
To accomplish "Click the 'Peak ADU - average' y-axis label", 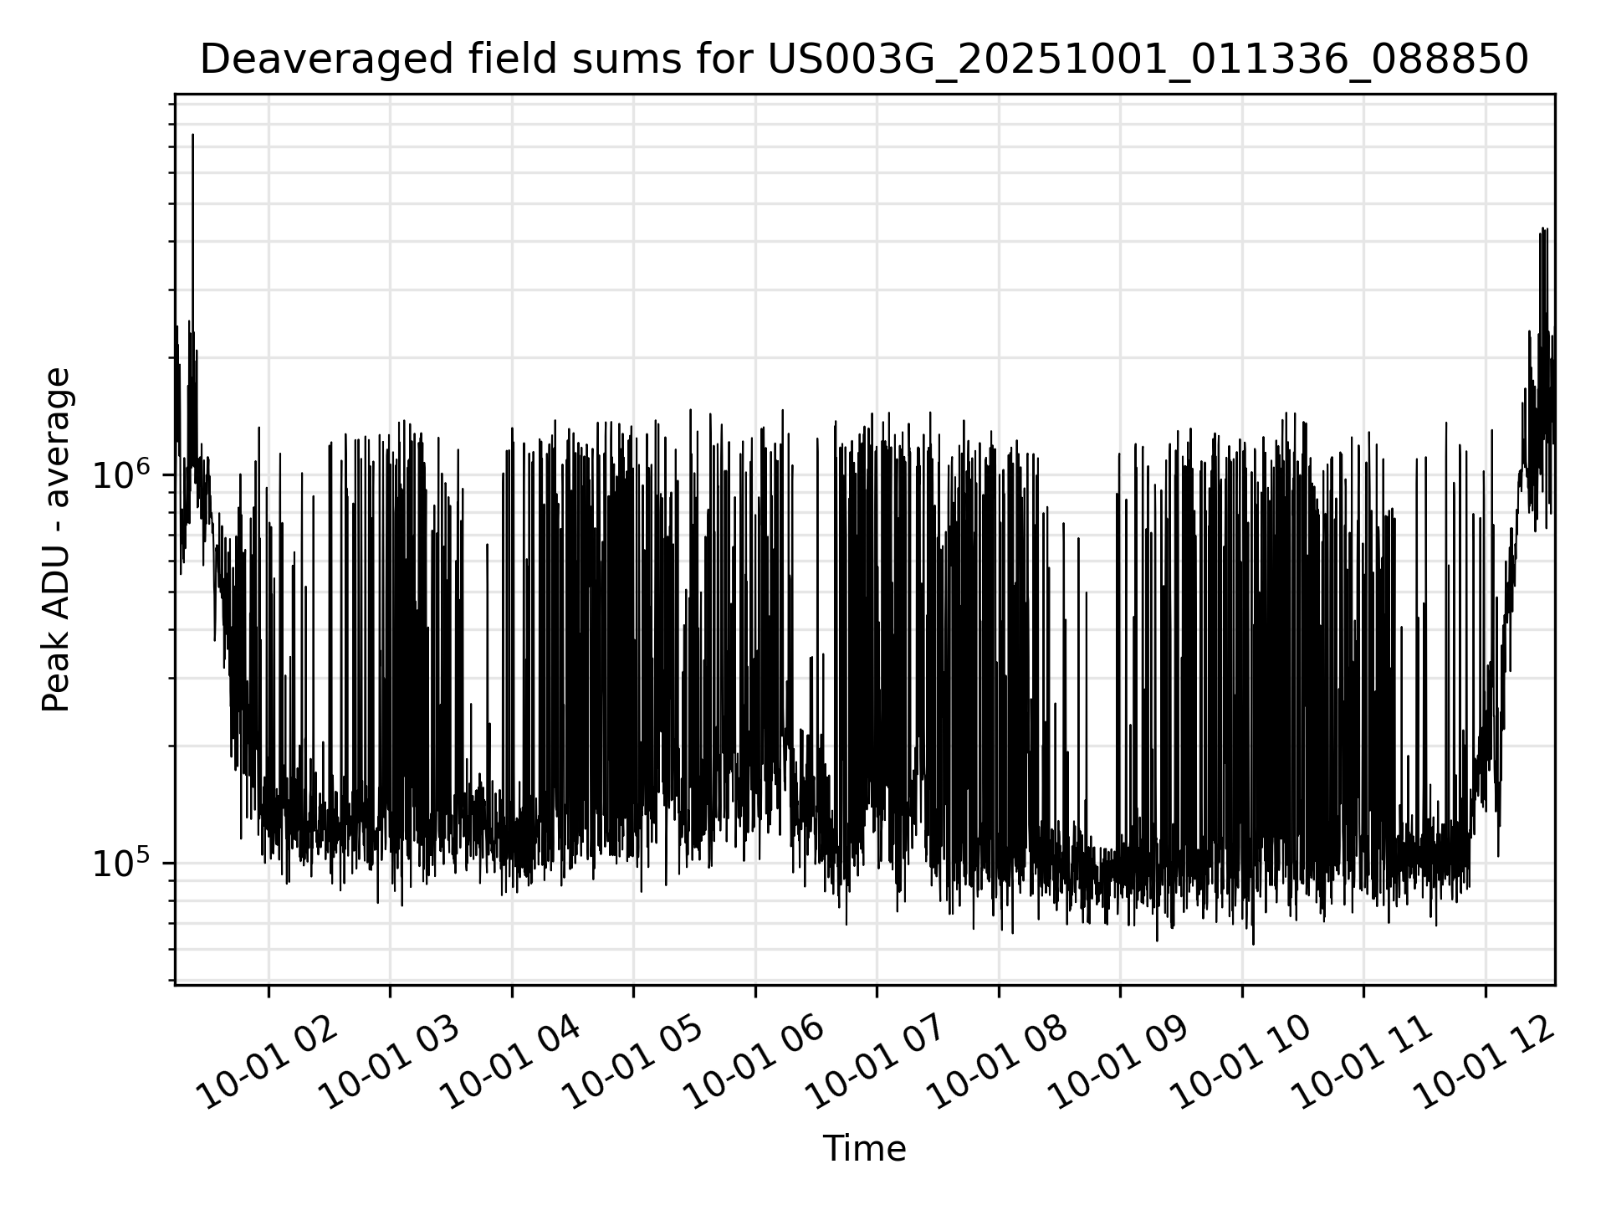I will pyautogui.click(x=57, y=540).
